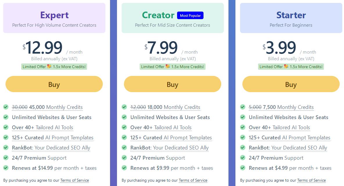Click the Creator plan's Limited Offer banner
This screenshot has width=344, height=186.
click(172, 67)
